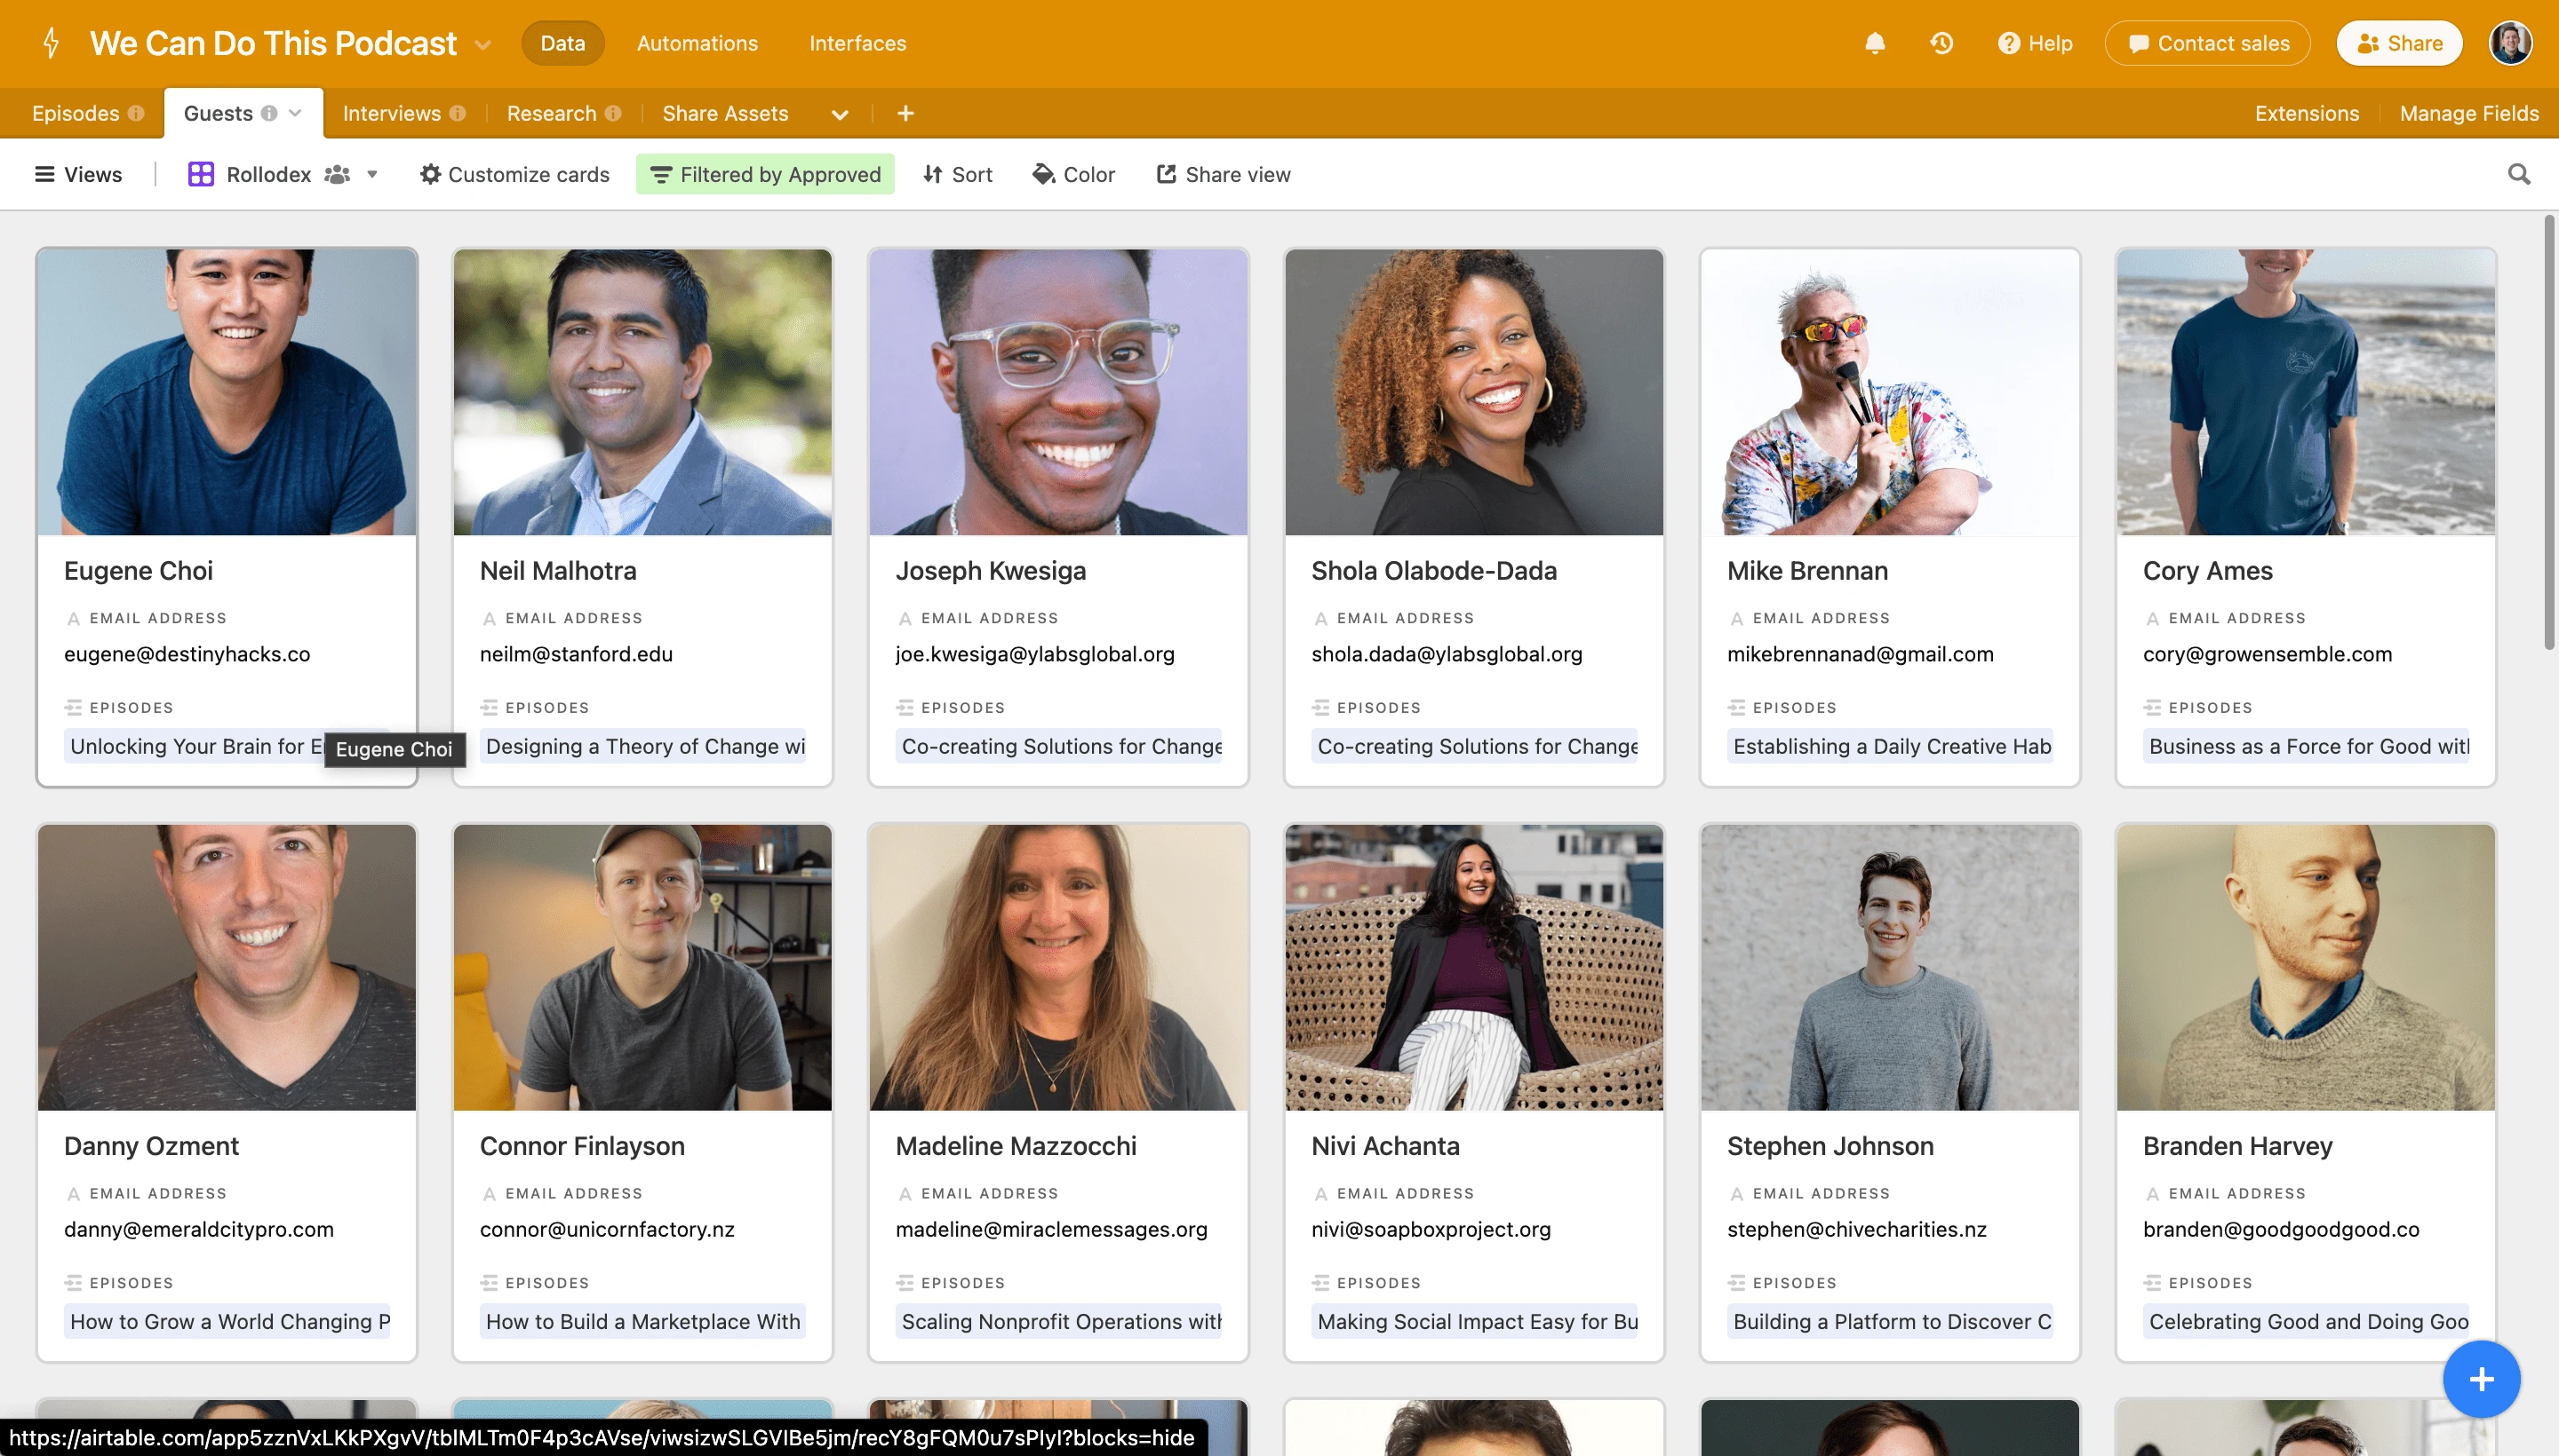This screenshot has width=2559, height=1456.
Task: Click the Share button
Action: [2399, 43]
